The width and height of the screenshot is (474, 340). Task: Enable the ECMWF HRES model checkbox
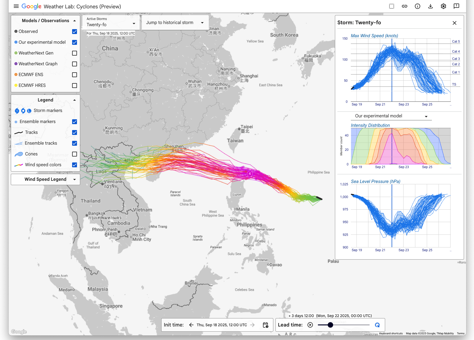click(75, 86)
